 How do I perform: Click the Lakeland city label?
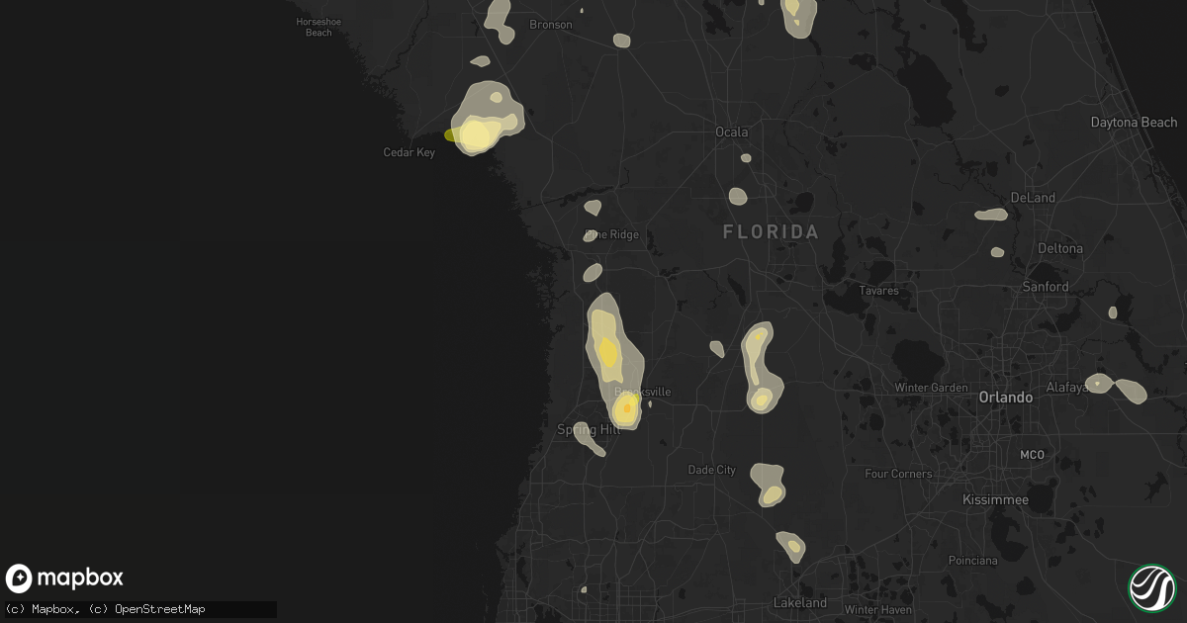pyautogui.click(x=799, y=602)
